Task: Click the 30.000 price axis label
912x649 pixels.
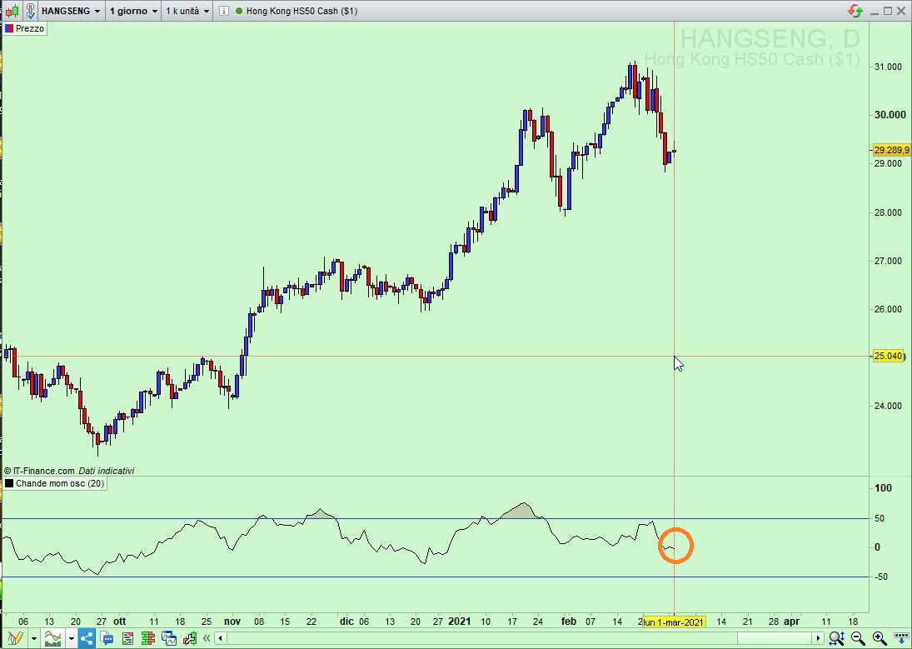Action: (x=890, y=115)
